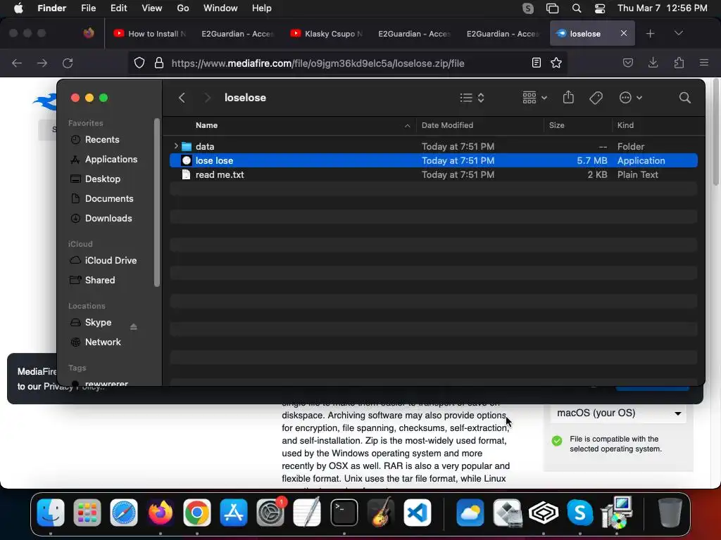Open Launchpad from the Dock
Viewport: 721px width, 540px height.
coord(87,513)
